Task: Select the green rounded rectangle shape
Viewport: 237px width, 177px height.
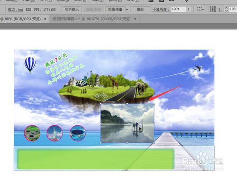Action: pos(96,159)
